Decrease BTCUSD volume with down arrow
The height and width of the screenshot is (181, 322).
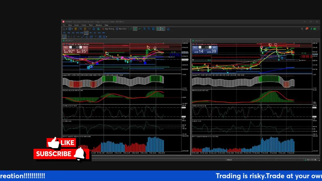70,47
